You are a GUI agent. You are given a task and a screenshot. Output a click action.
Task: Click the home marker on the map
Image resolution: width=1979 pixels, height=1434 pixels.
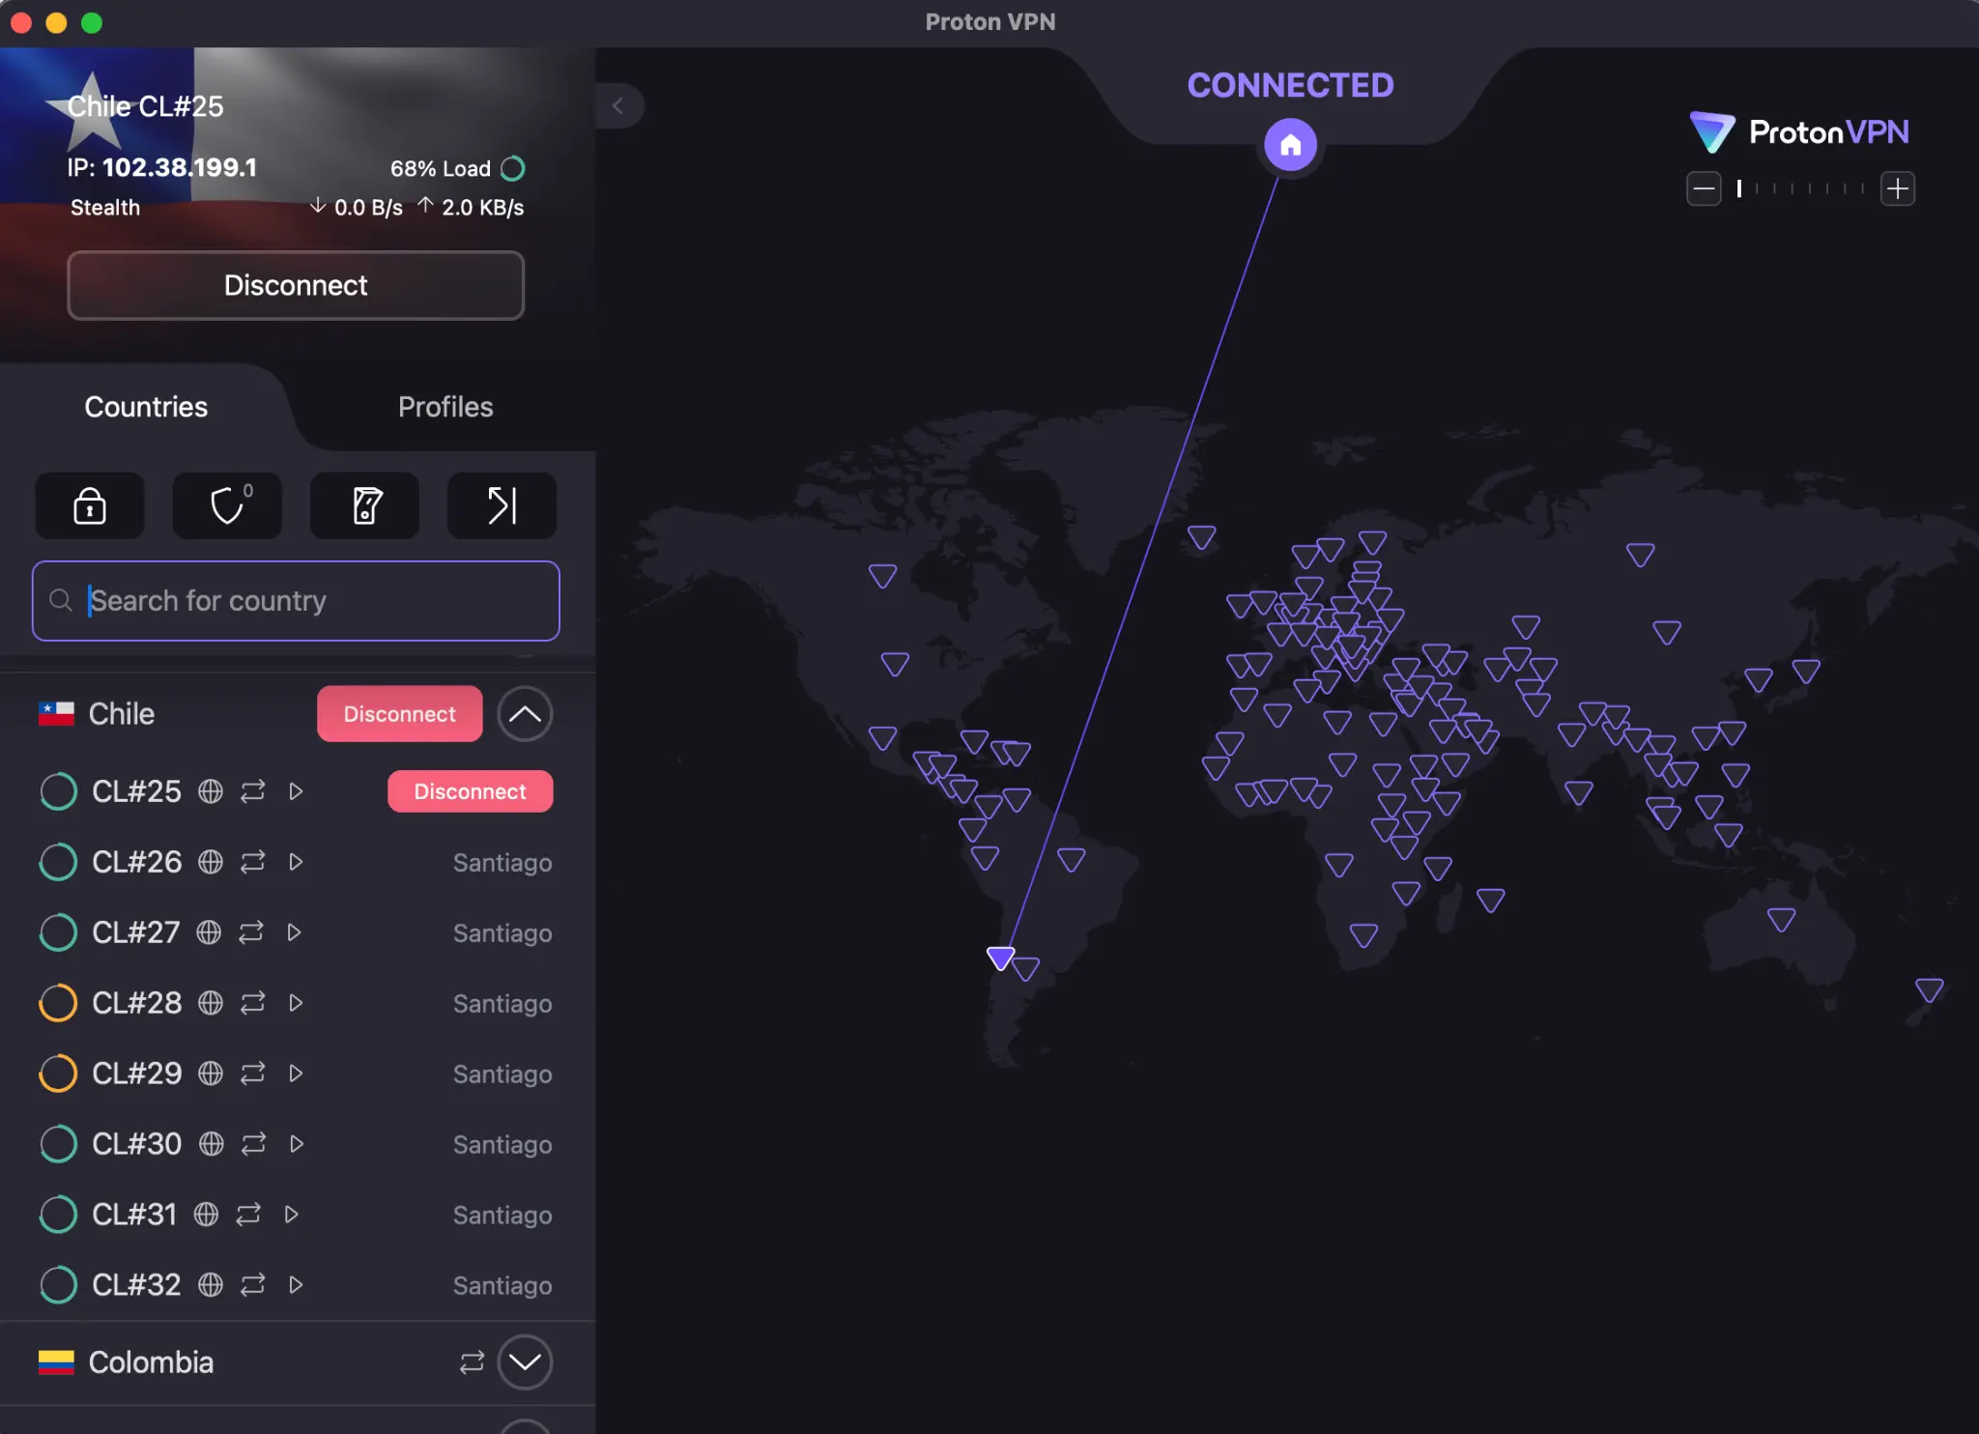1290,144
